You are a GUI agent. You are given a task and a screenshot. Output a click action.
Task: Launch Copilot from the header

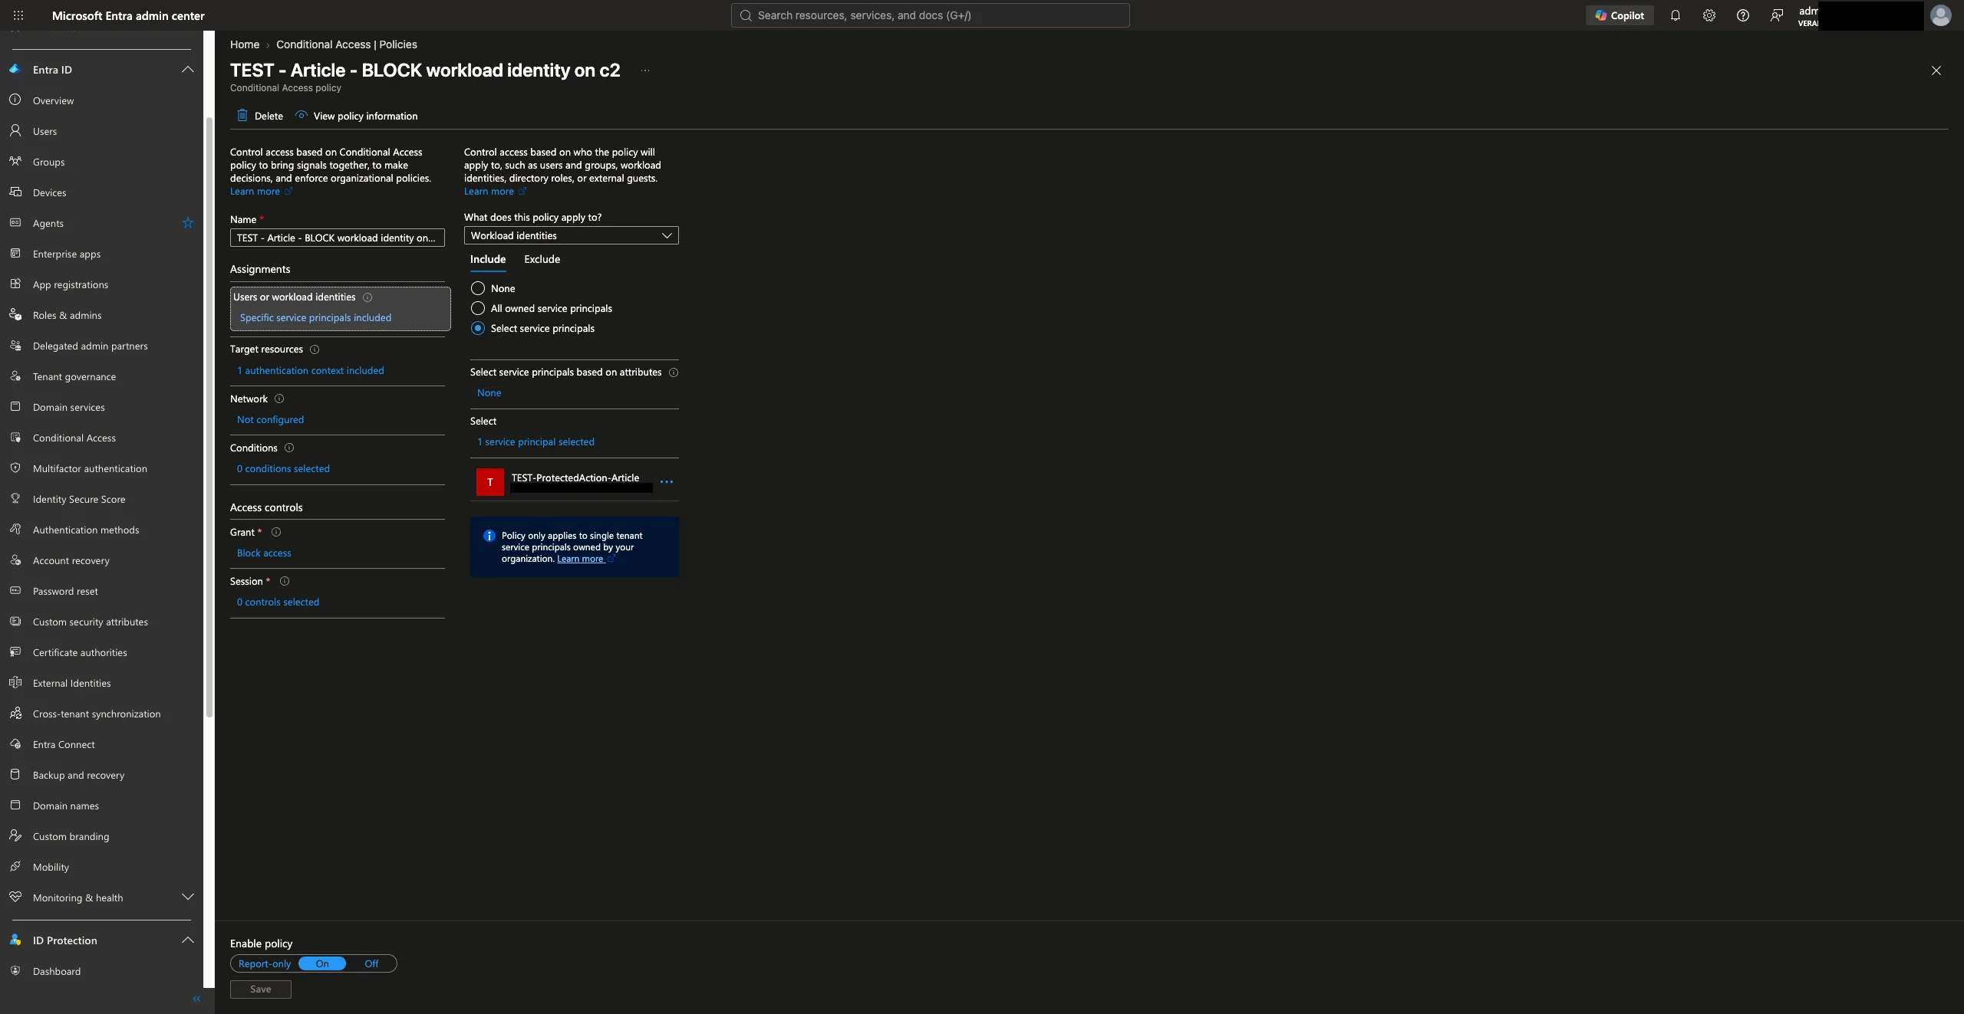pyautogui.click(x=1620, y=15)
